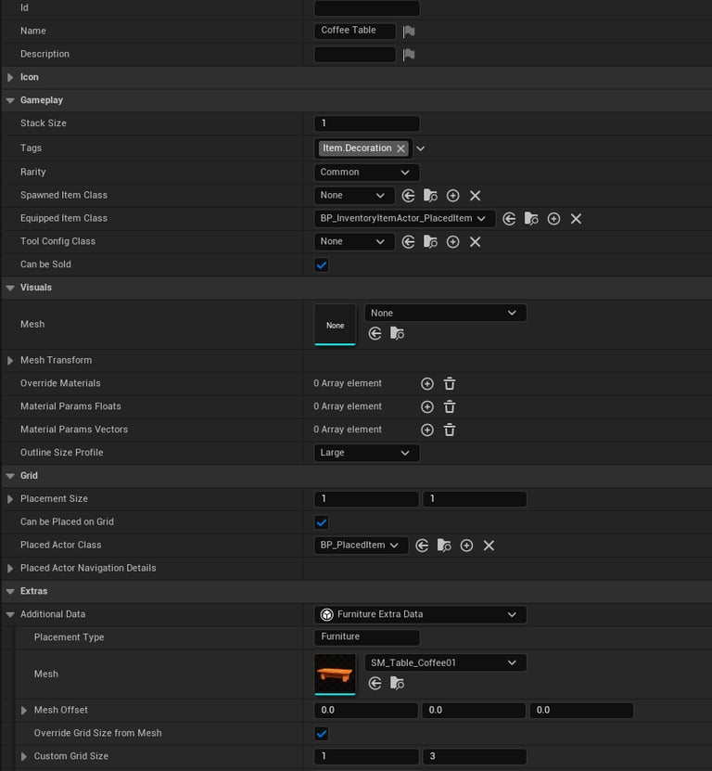Browse to Equipped Item Class in Content Browser
This screenshot has height=771, width=712.
[x=531, y=219]
